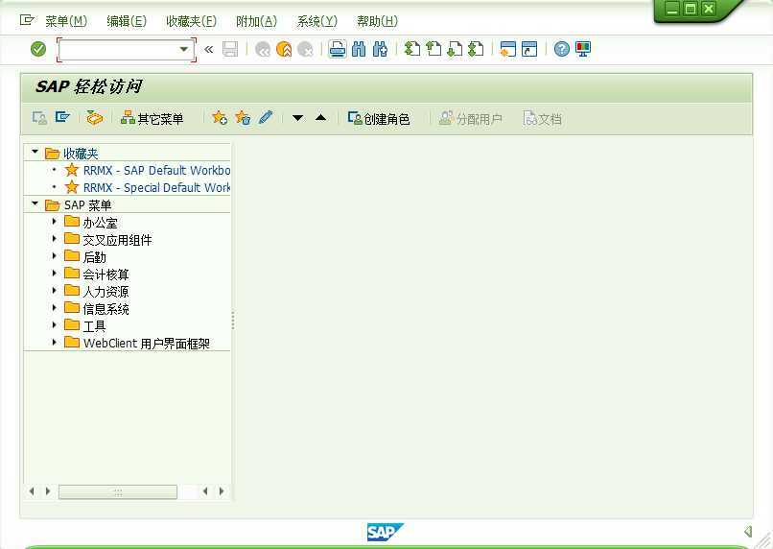
Task: Click the User Menu icon
Action: click(39, 118)
